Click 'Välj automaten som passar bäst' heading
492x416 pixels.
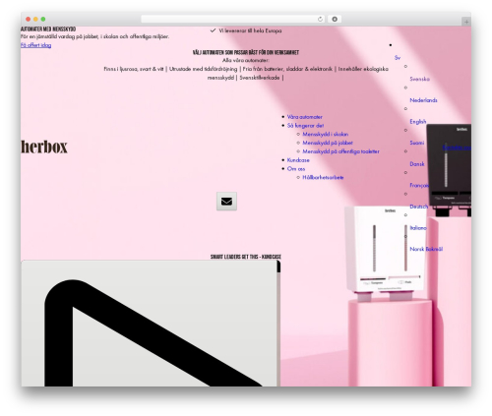(x=246, y=52)
